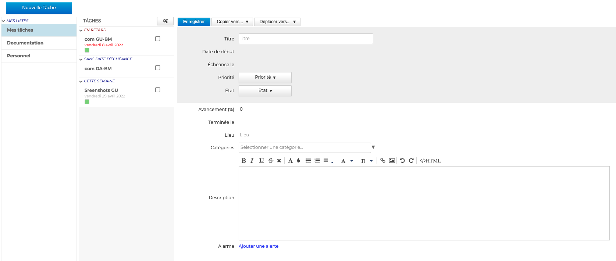
Task: Toggle bold formatting in description editor
Action: point(243,161)
